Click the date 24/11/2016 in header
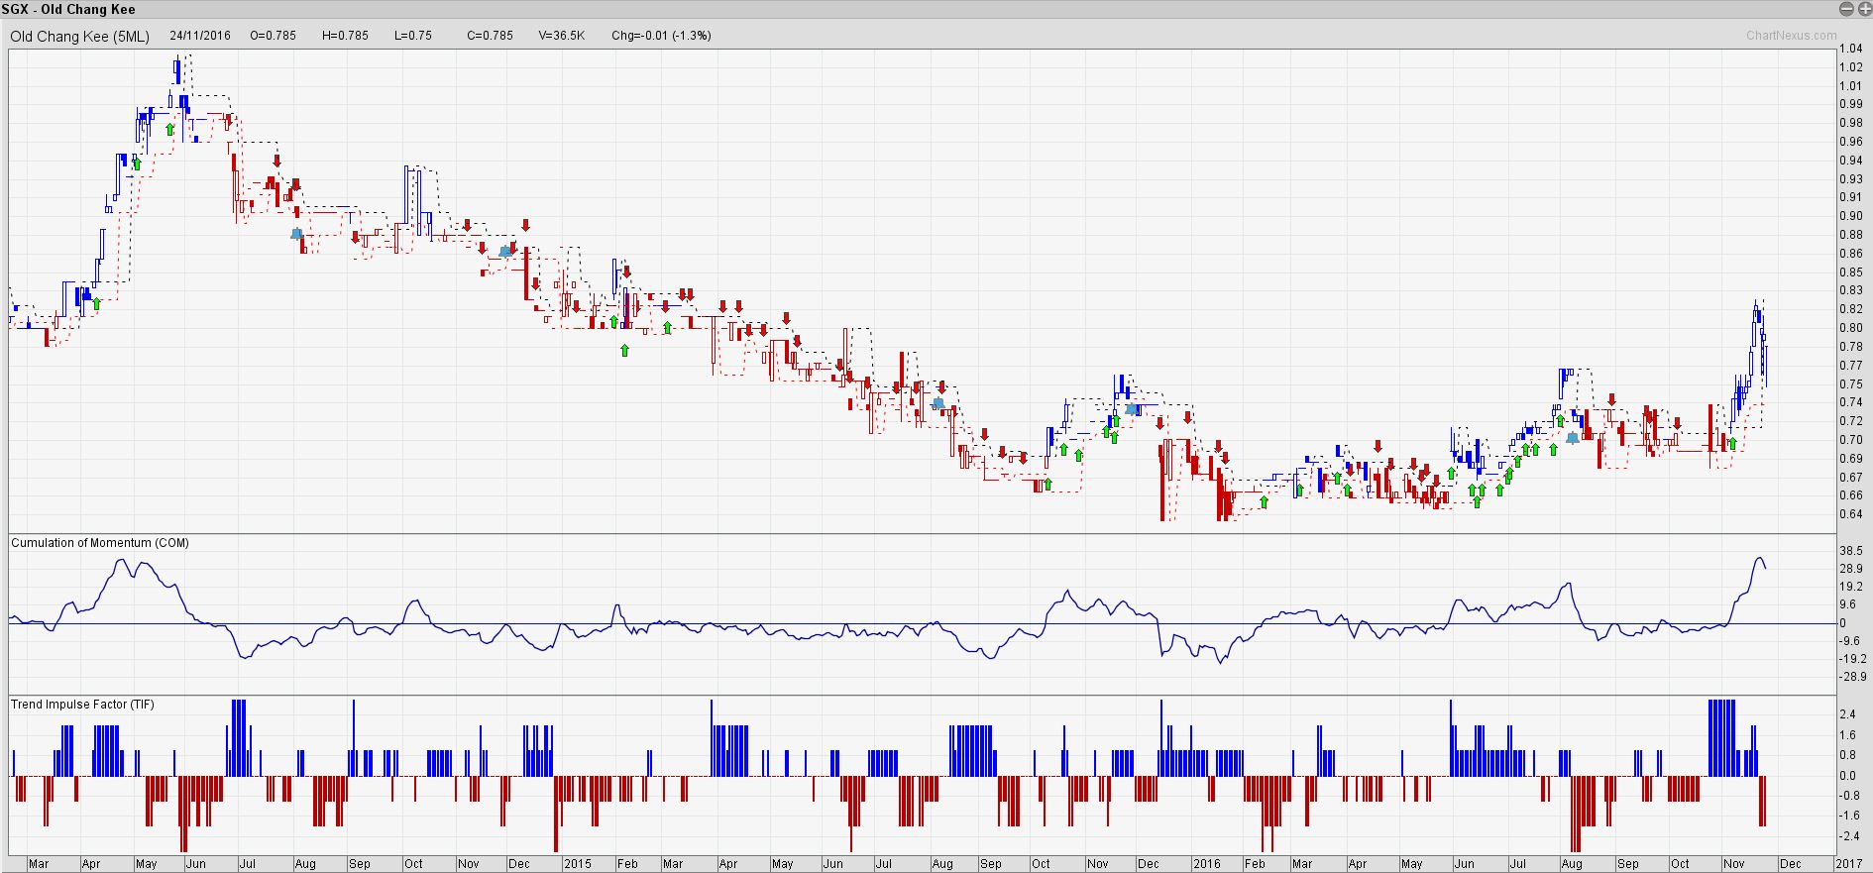1873x873 pixels. click(x=200, y=35)
